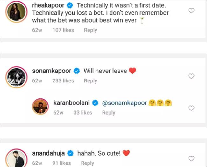Reply to sonamkapoor's comment

click(x=90, y=81)
